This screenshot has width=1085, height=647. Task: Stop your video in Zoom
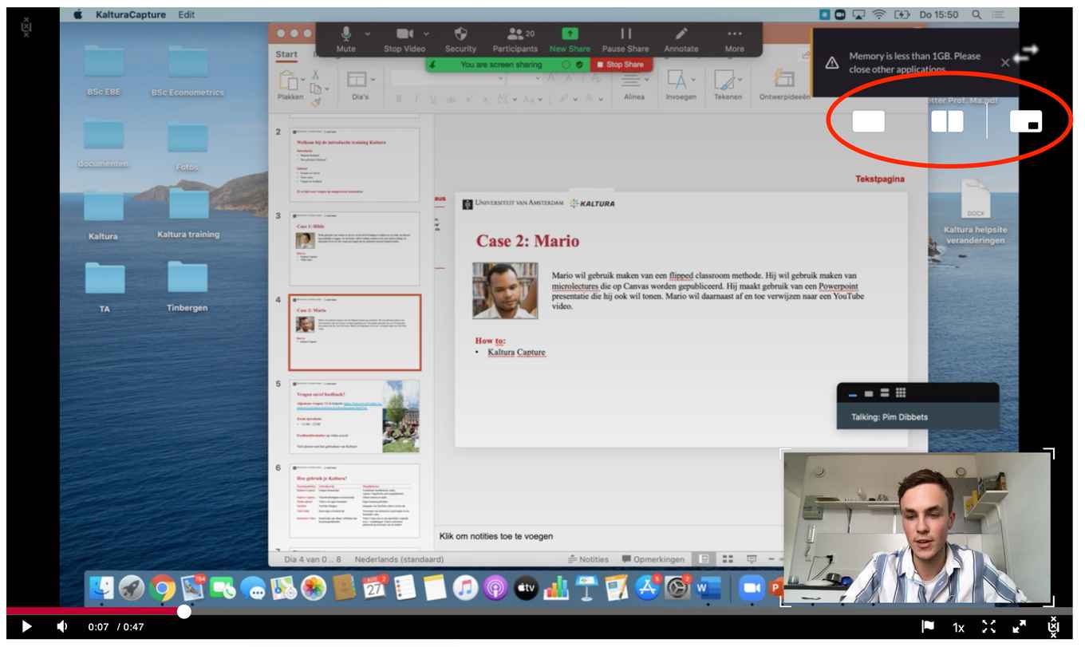[x=403, y=38]
